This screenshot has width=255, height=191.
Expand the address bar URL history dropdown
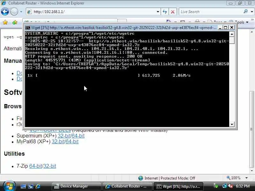click(158, 12)
